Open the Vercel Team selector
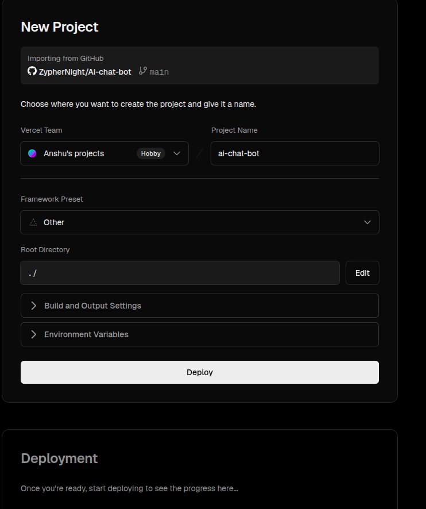426x509 pixels. point(104,153)
